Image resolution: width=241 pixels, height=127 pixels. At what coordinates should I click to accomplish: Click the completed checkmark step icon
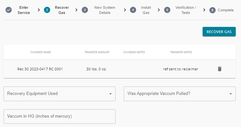tap(9, 10)
